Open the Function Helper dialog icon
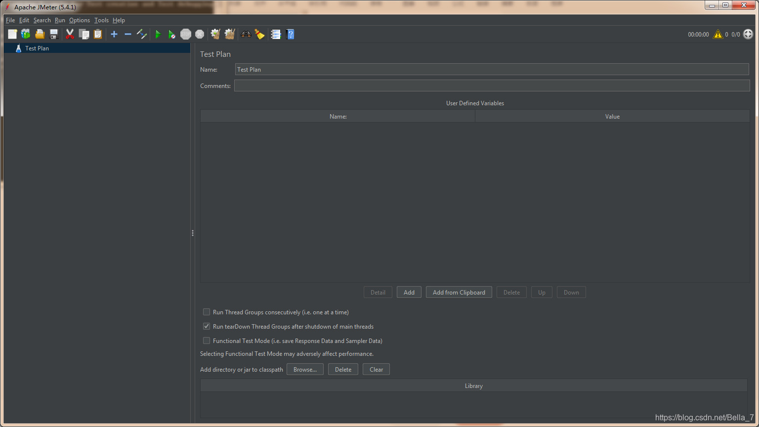 276,34
